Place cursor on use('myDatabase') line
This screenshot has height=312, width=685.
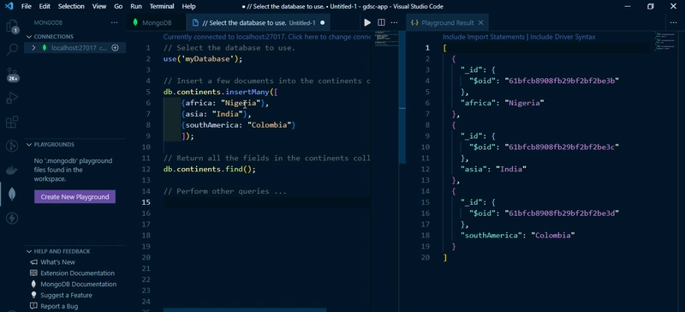point(203,58)
